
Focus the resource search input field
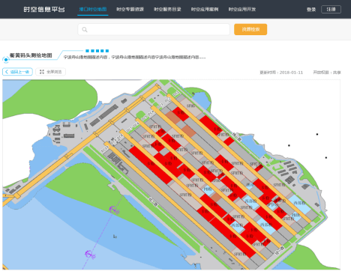(x=154, y=29)
